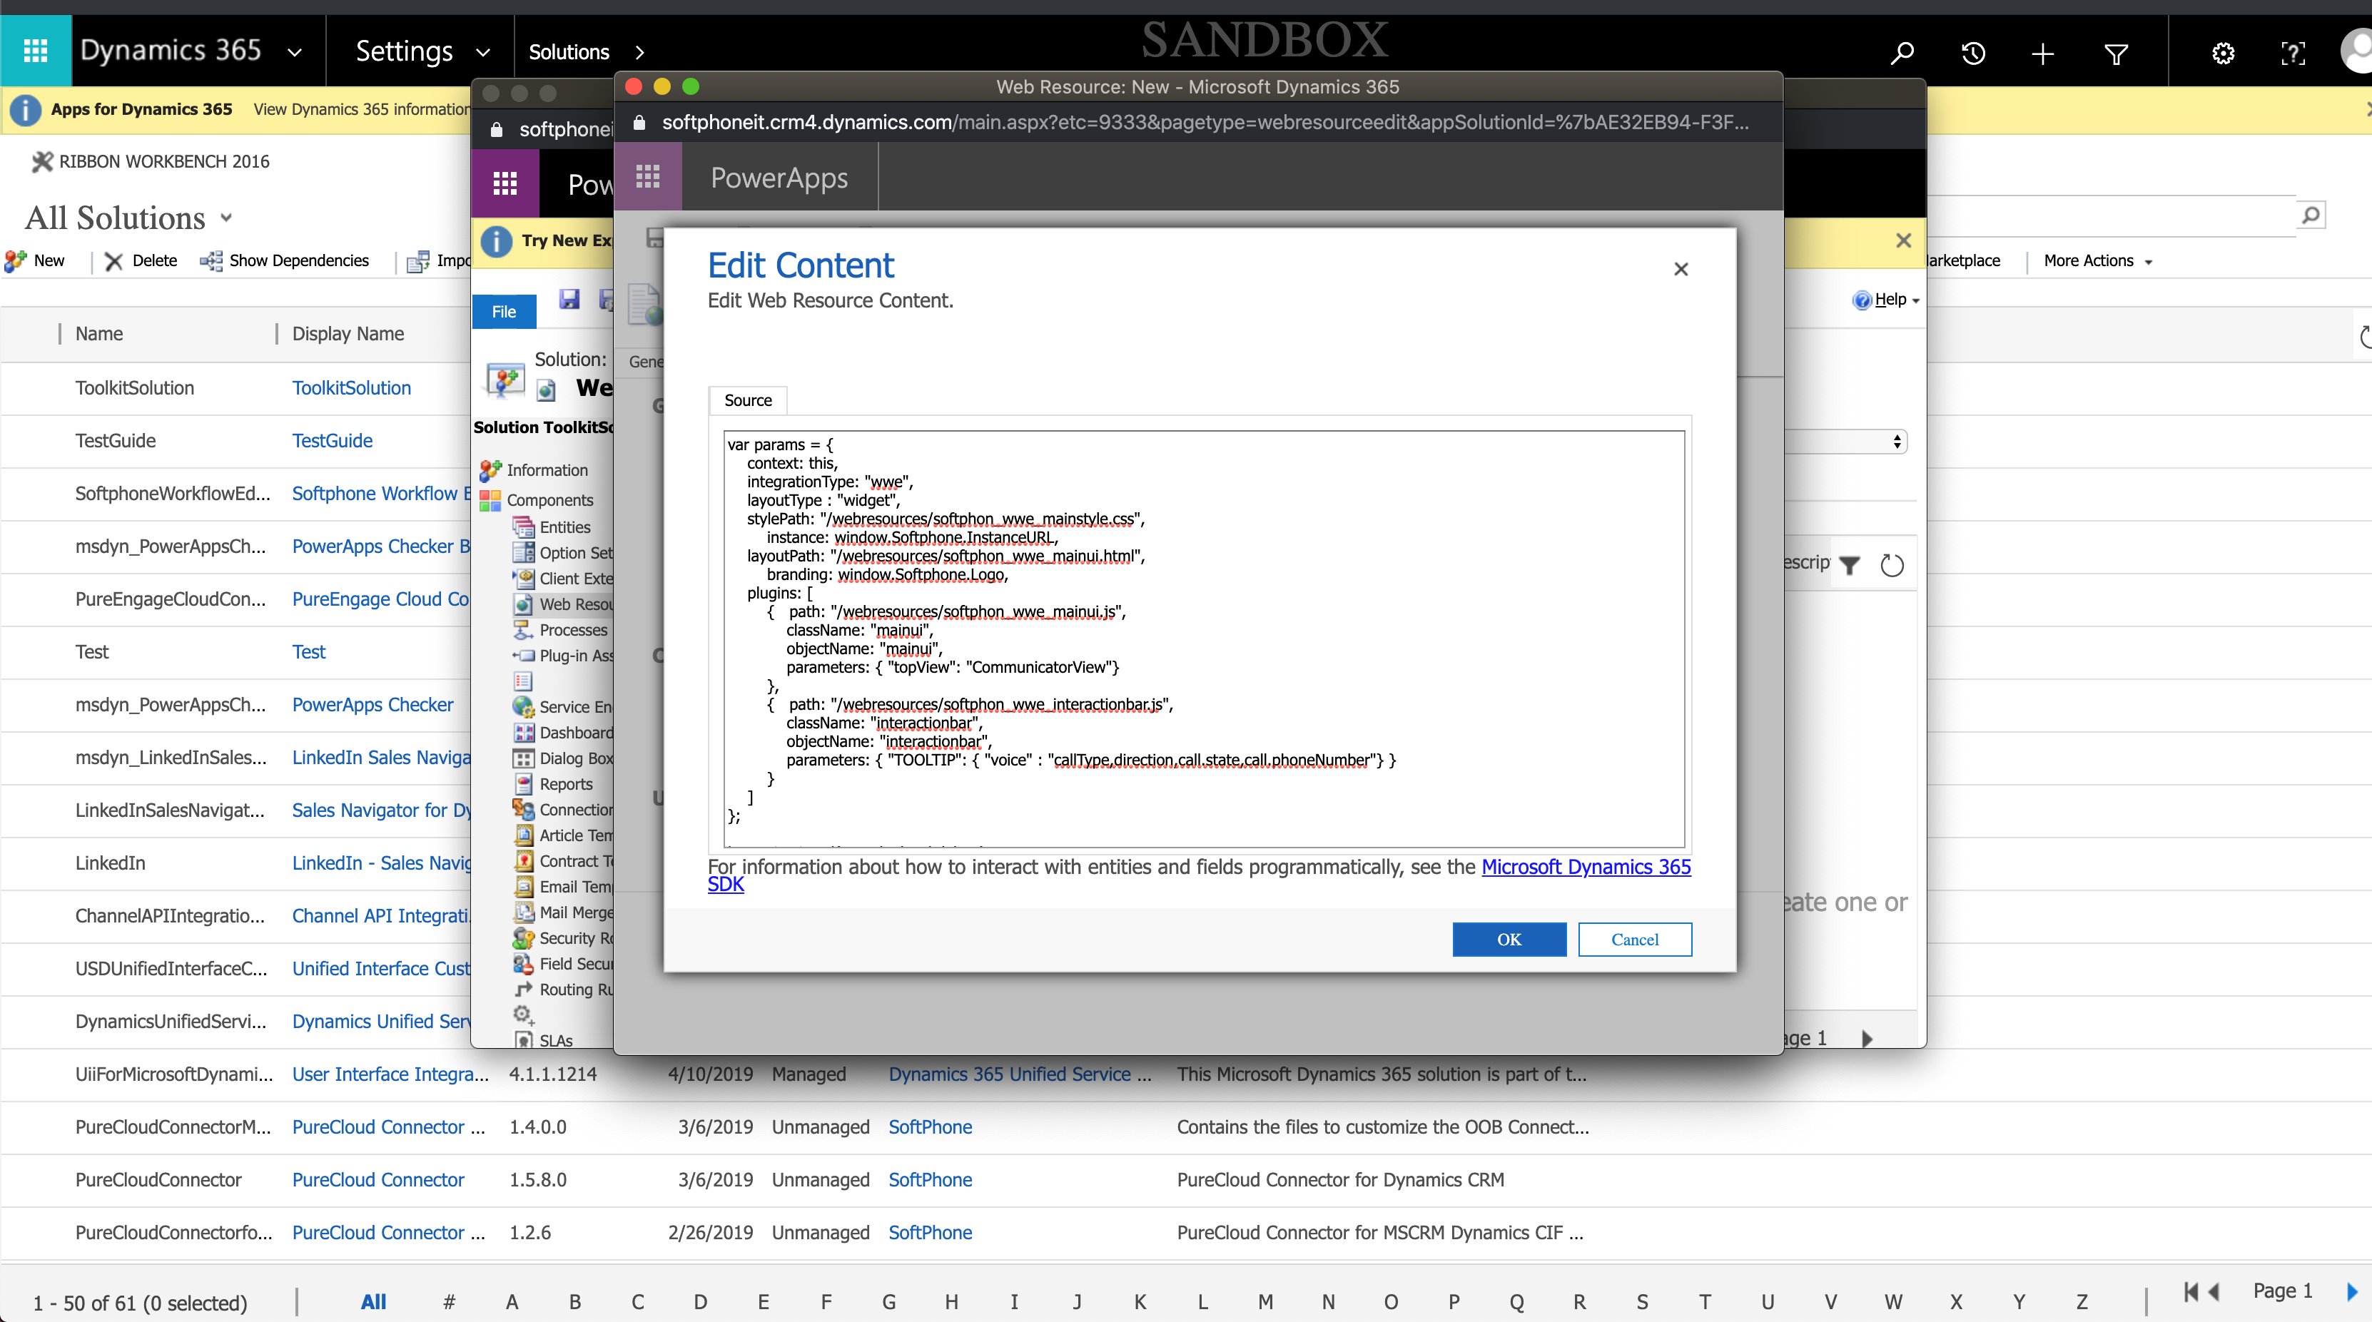Select SLAs in solution tree
The width and height of the screenshot is (2372, 1322).
click(555, 1039)
